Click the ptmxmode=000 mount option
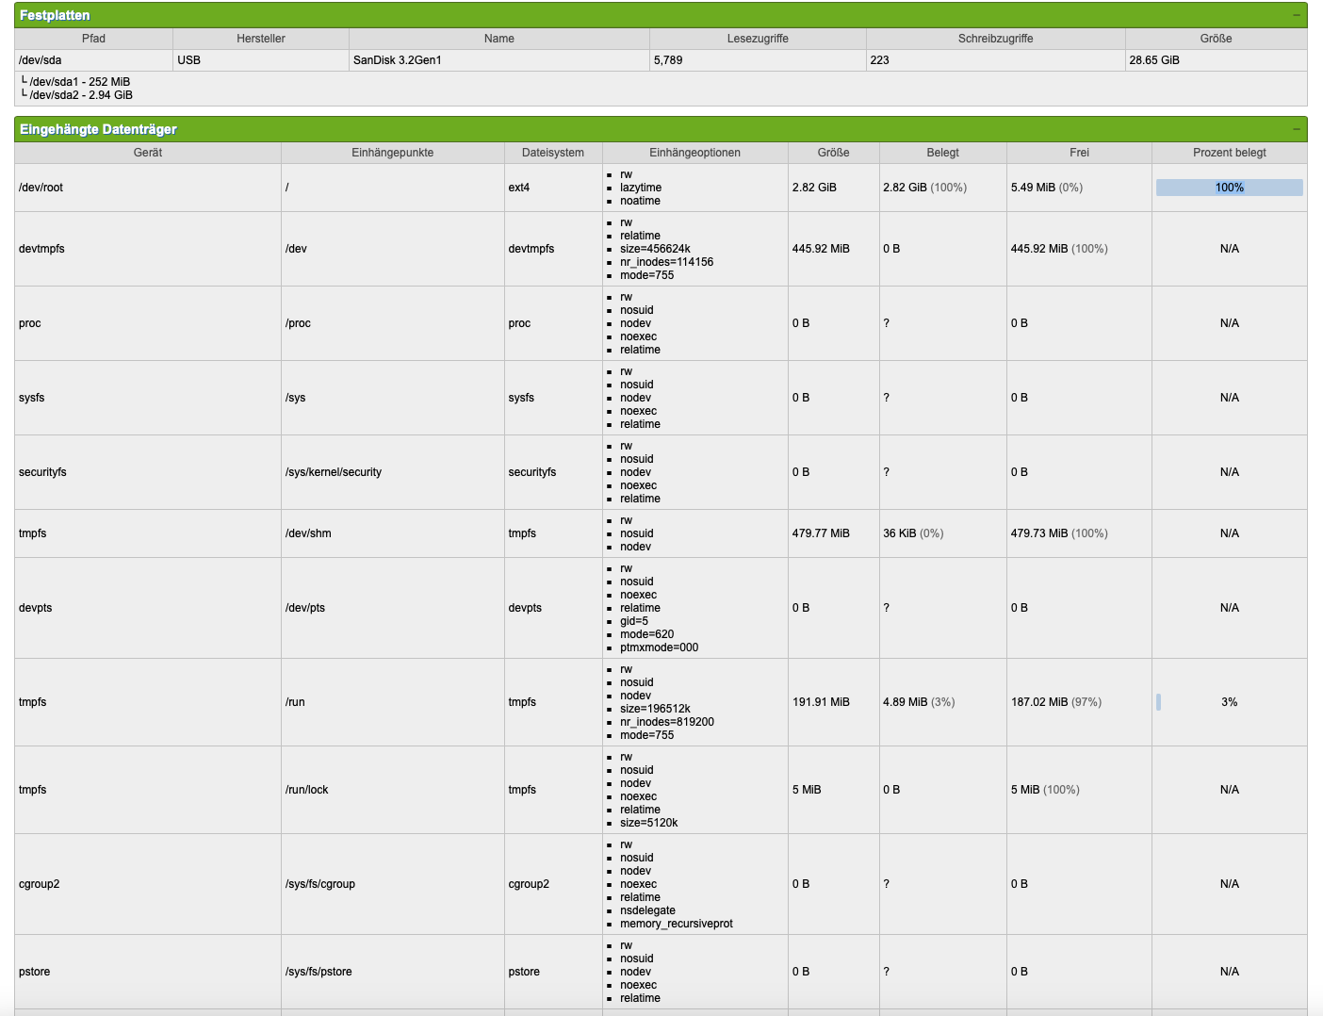Image resolution: width=1323 pixels, height=1016 pixels. pyautogui.click(x=659, y=647)
